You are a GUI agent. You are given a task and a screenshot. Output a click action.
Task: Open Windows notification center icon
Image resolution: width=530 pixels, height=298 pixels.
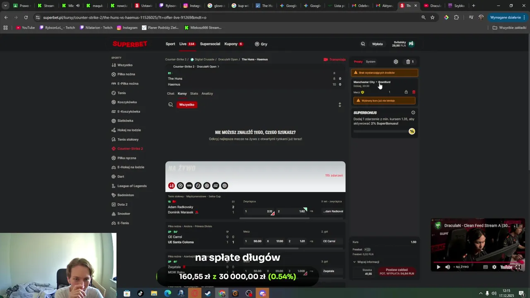521,293
